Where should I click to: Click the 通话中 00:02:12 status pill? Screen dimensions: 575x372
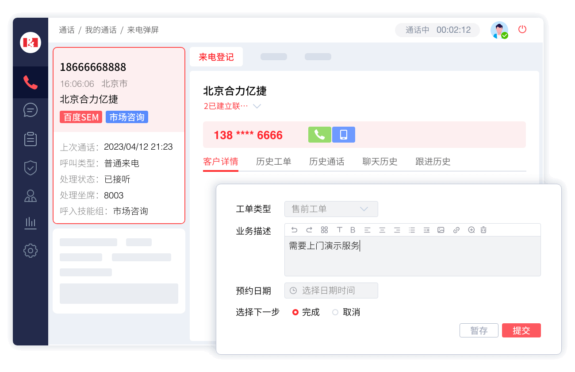[x=437, y=30]
